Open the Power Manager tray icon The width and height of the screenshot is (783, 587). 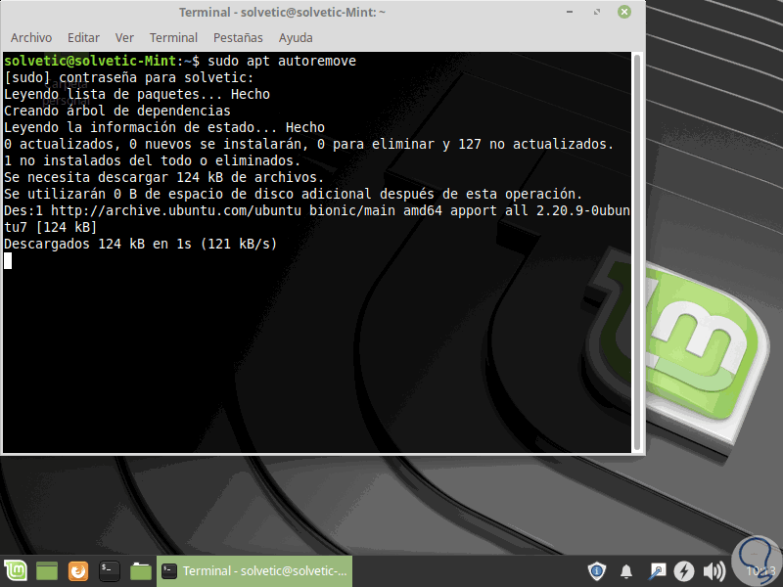point(685,570)
